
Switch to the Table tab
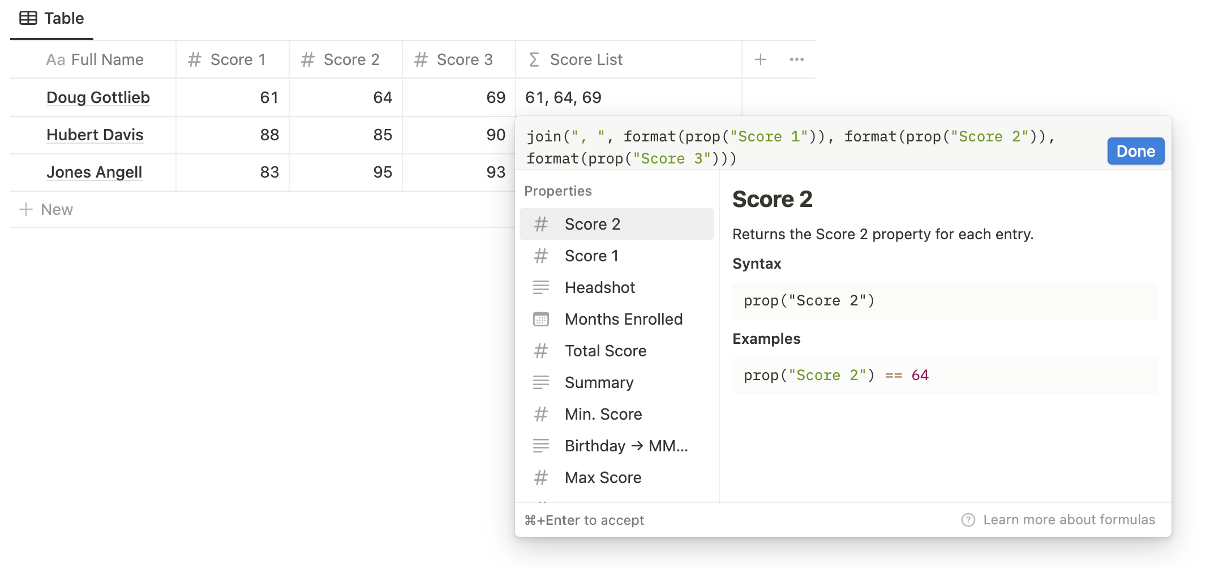coord(65,18)
